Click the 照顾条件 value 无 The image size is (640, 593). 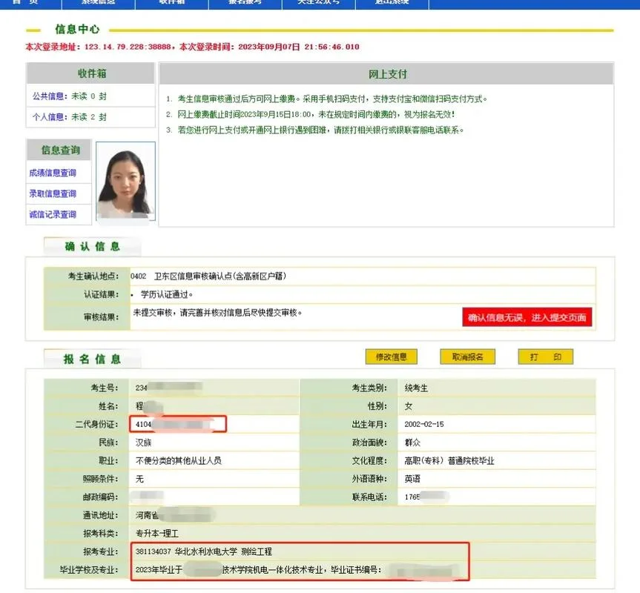tap(139, 479)
